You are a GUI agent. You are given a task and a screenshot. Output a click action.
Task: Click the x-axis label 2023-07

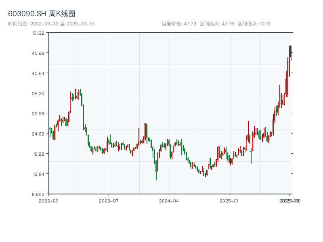click(109, 201)
